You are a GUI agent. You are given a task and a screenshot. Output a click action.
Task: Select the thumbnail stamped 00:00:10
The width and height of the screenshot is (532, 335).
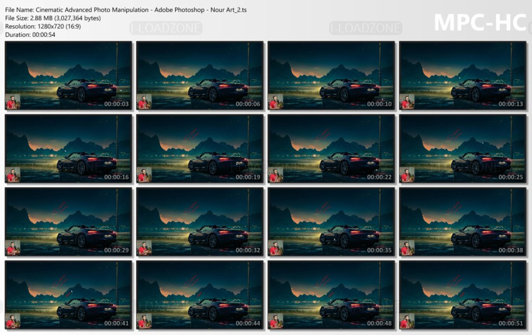pyautogui.click(x=331, y=75)
